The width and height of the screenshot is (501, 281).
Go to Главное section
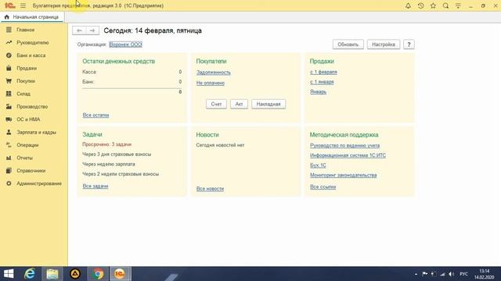pyautogui.click(x=26, y=30)
